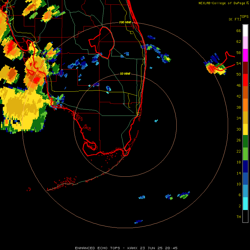Click the legend value 58

coord(239,52)
